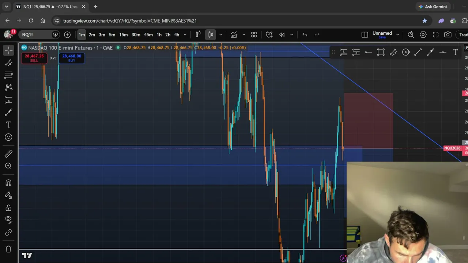
Task: Undo the last chart action
Action: point(305,35)
